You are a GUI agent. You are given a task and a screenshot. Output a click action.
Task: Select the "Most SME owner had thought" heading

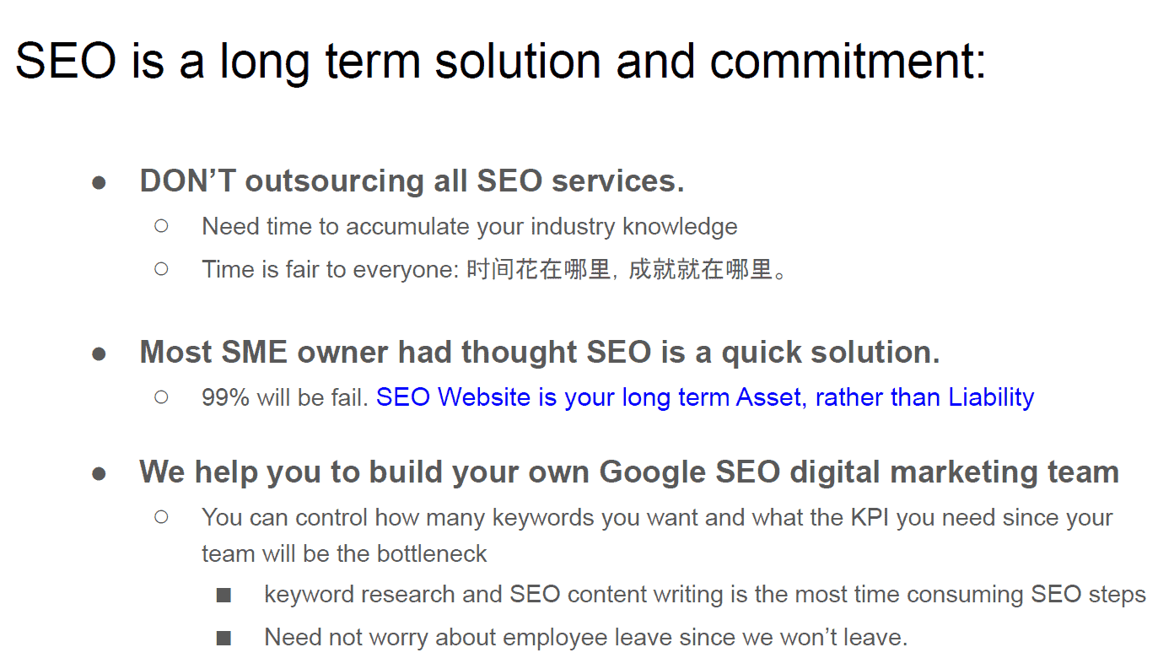(540, 352)
